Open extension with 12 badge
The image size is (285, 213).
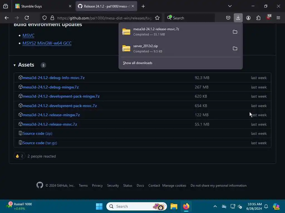pyautogui.click(x=269, y=17)
